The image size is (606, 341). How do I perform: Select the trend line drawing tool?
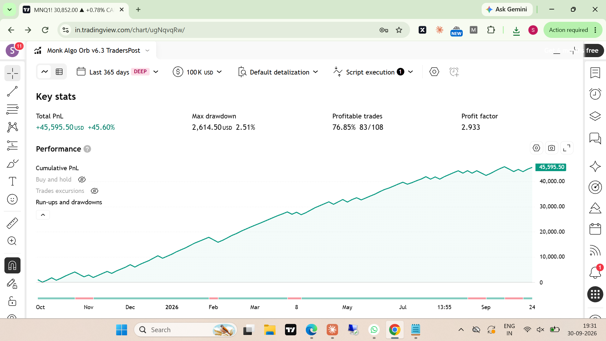12,92
